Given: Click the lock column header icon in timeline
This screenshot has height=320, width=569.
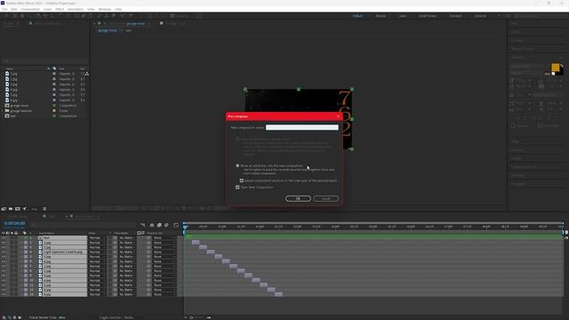Looking at the screenshot, I should (x=16, y=233).
